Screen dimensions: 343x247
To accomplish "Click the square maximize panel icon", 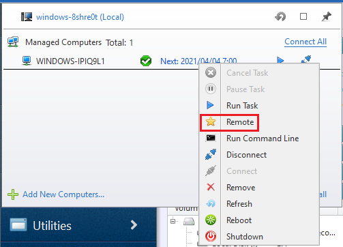I will coord(303,16).
